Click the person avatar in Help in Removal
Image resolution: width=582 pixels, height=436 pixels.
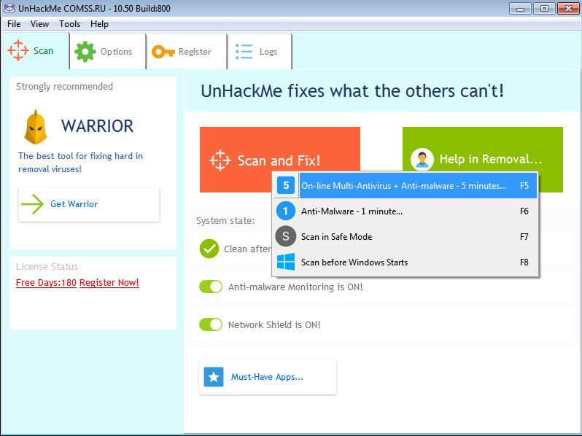click(x=422, y=159)
